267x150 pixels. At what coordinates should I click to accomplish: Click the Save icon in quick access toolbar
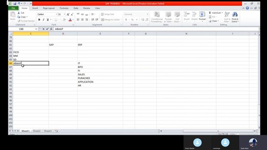15,4
